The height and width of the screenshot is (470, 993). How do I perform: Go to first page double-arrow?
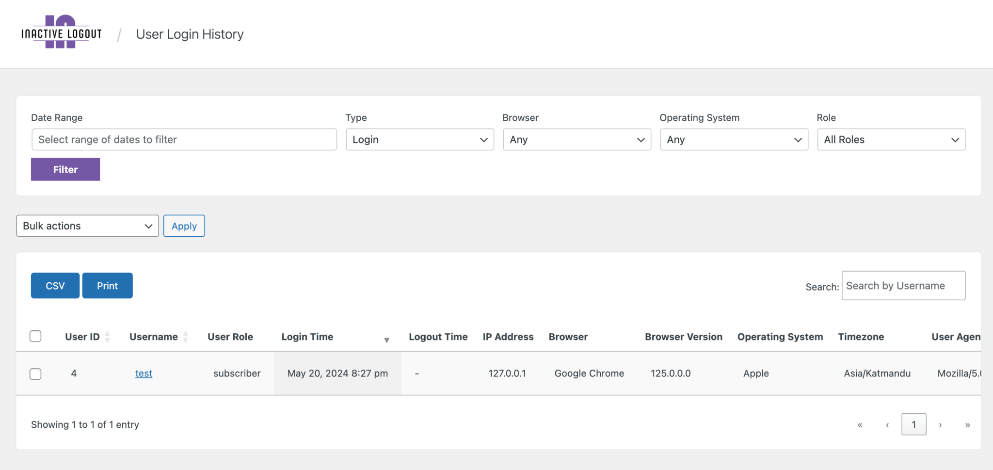860,425
